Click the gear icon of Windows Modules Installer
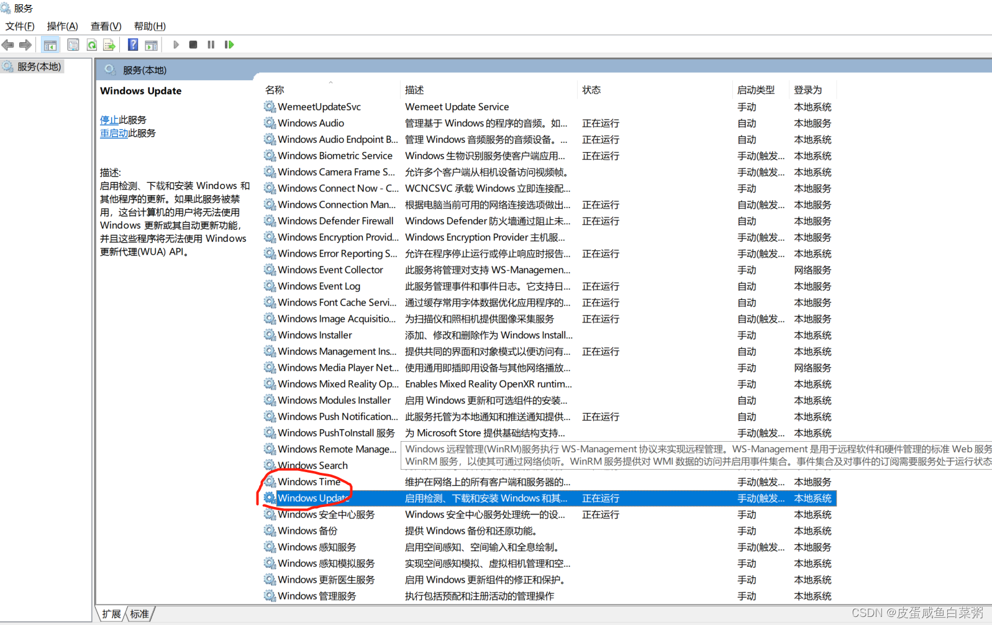This screenshot has height=625, width=992. [270, 400]
